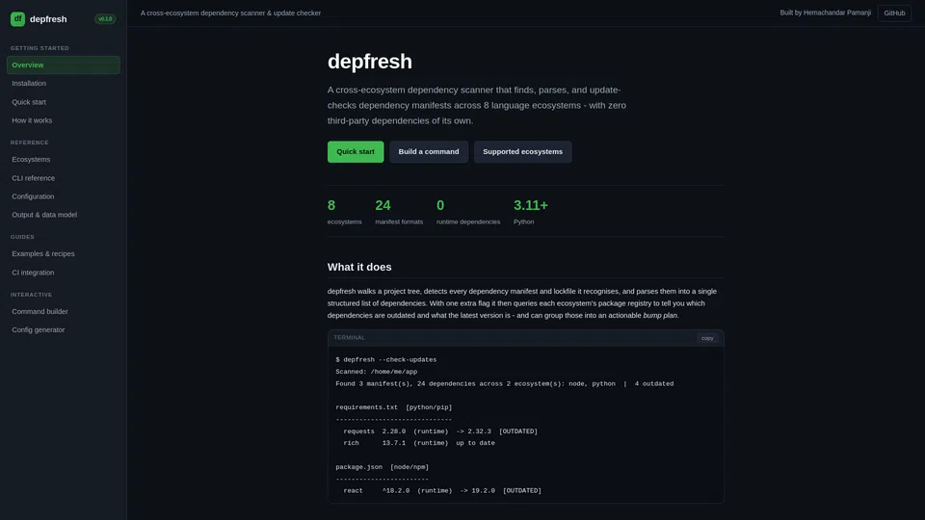Click the 24 manifest formats stat
The width and height of the screenshot is (925, 520).
pyautogui.click(x=399, y=212)
